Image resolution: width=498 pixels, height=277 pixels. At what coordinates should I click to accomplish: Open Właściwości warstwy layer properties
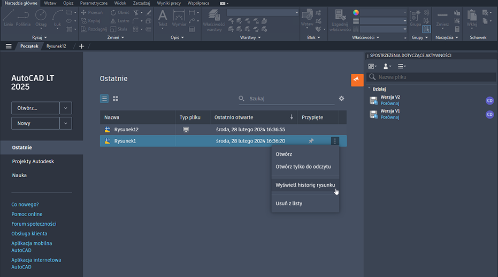click(x=214, y=20)
